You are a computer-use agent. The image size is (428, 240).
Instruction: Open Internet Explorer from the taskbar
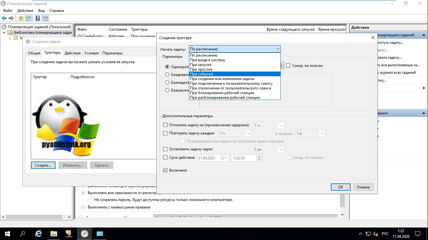39,233
